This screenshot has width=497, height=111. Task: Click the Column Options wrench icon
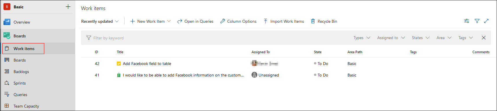tap(222, 21)
